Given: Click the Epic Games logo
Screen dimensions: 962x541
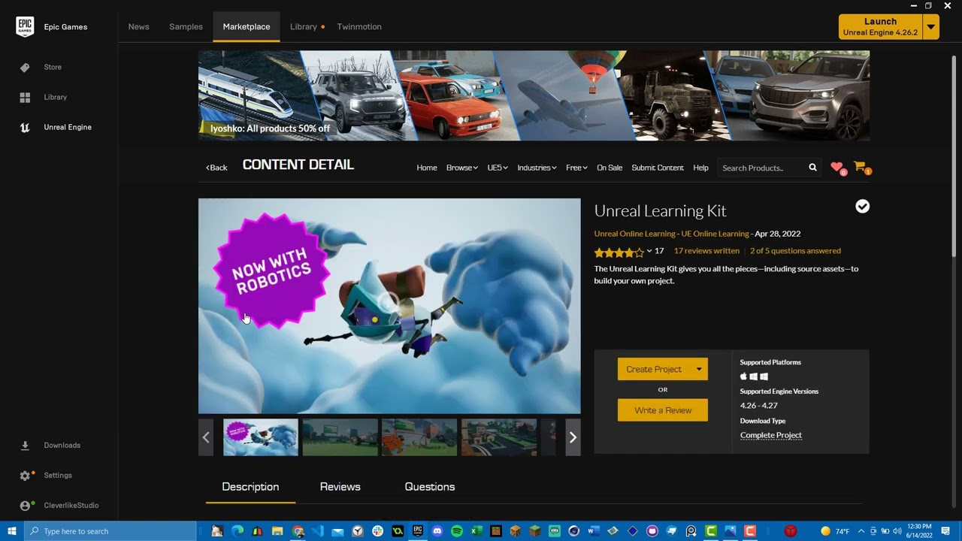Looking at the screenshot, I should point(25,26).
